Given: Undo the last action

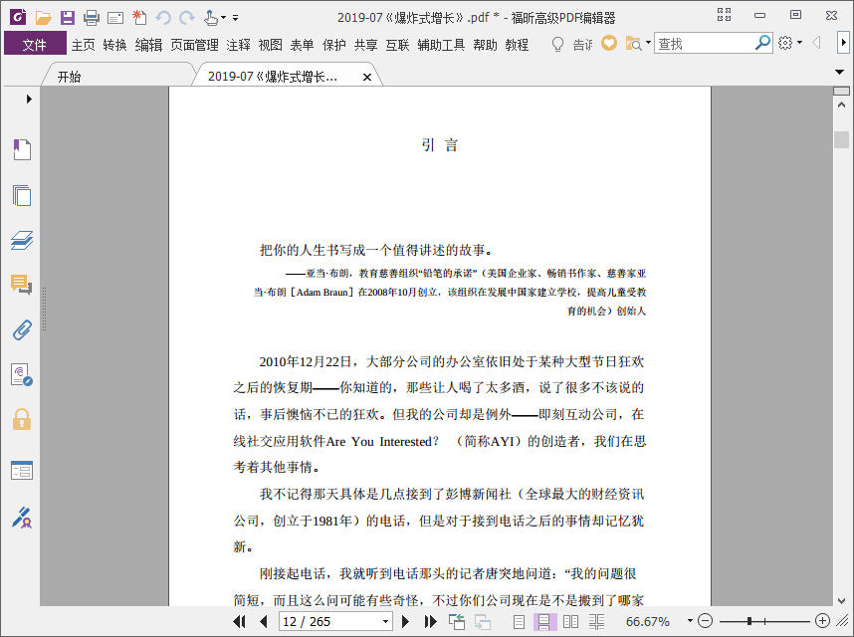Looking at the screenshot, I should click(163, 18).
